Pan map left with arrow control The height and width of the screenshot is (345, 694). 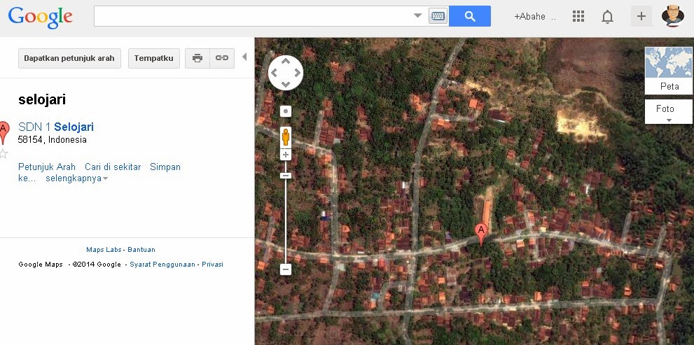point(275,73)
